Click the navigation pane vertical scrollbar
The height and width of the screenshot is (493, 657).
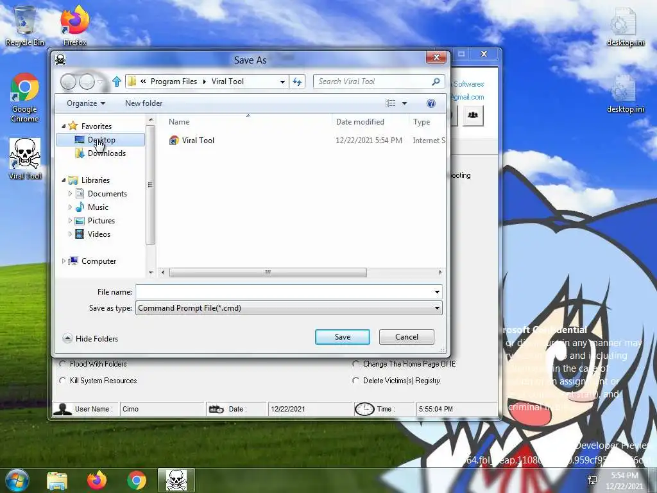coord(150,185)
